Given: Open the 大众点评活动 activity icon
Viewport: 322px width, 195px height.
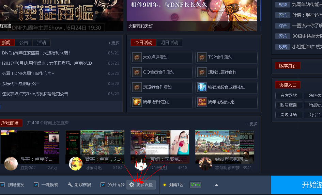Looking at the screenshot, I should pos(137,57).
